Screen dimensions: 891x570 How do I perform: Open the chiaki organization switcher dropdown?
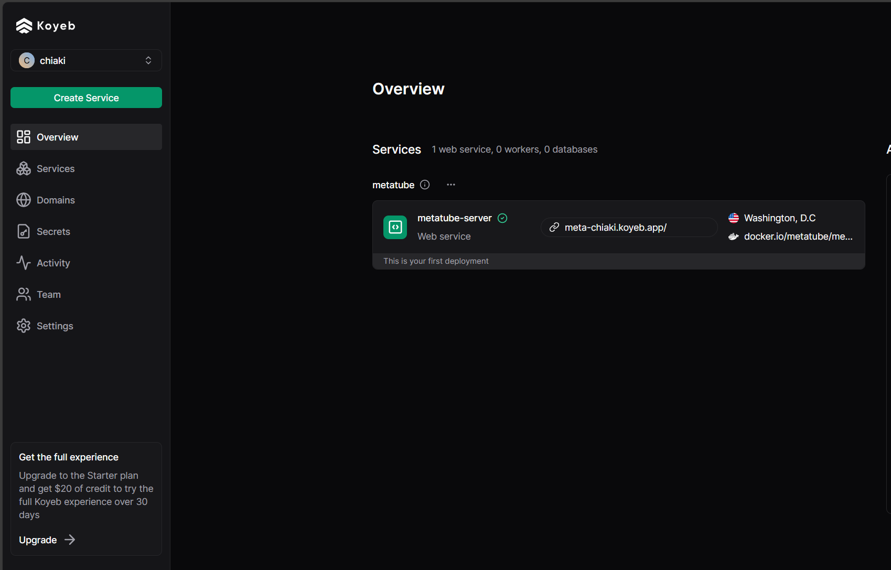(86, 60)
